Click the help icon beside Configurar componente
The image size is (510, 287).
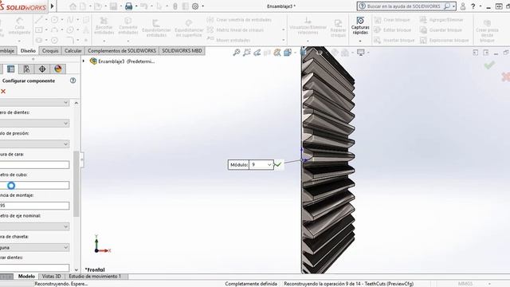[x=73, y=81]
